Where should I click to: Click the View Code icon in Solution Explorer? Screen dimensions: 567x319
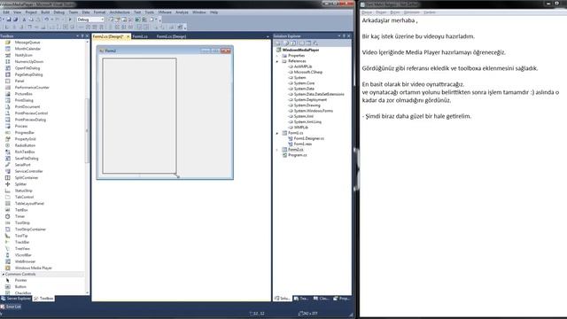click(x=301, y=43)
